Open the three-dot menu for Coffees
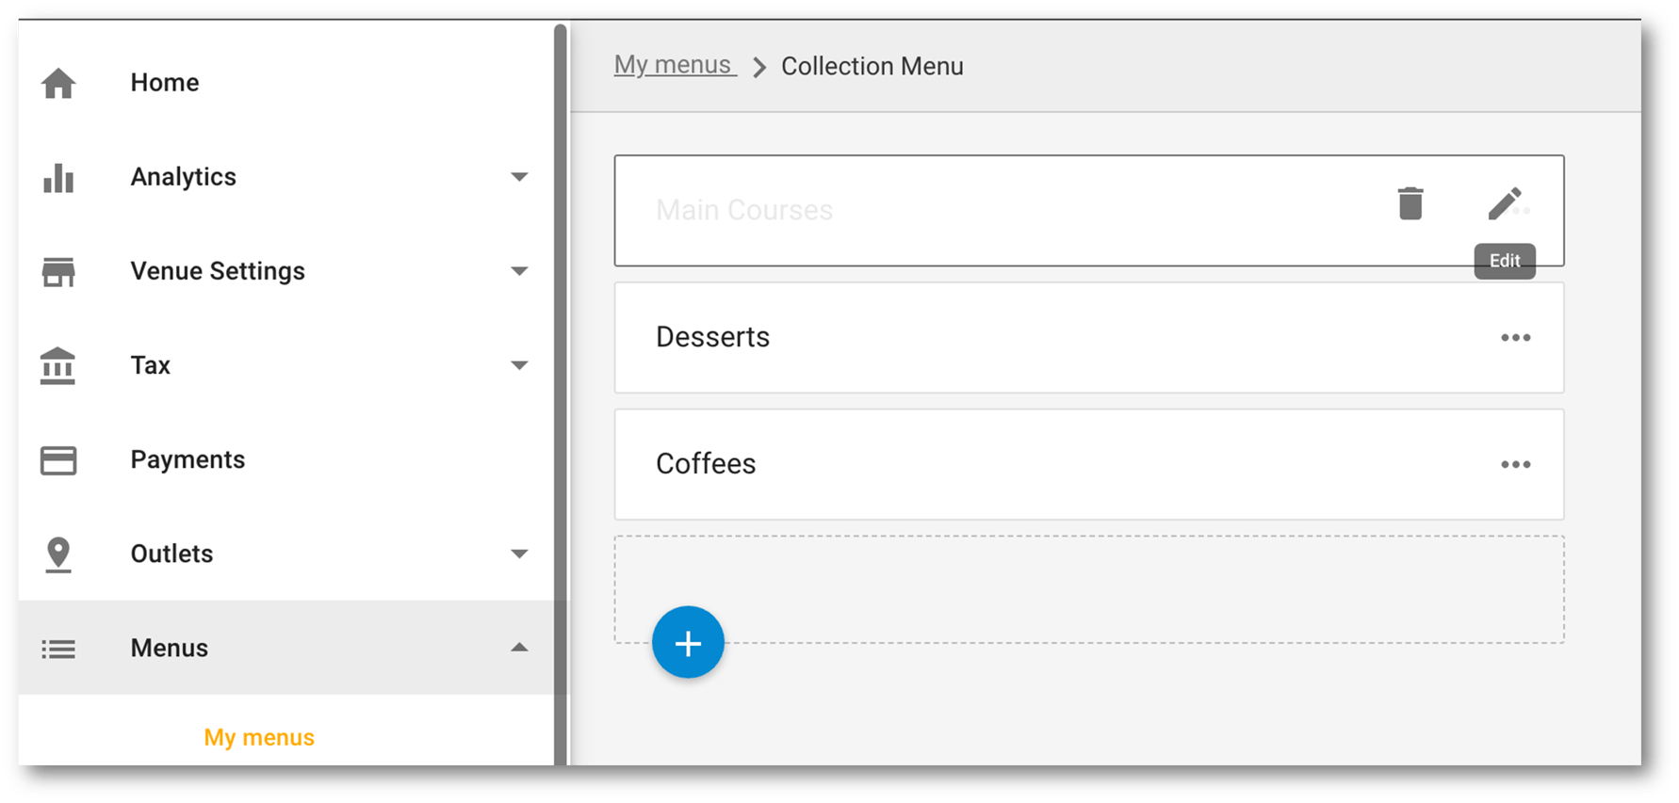The image size is (1679, 803). pyautogui.click(x=1516, y=464)
